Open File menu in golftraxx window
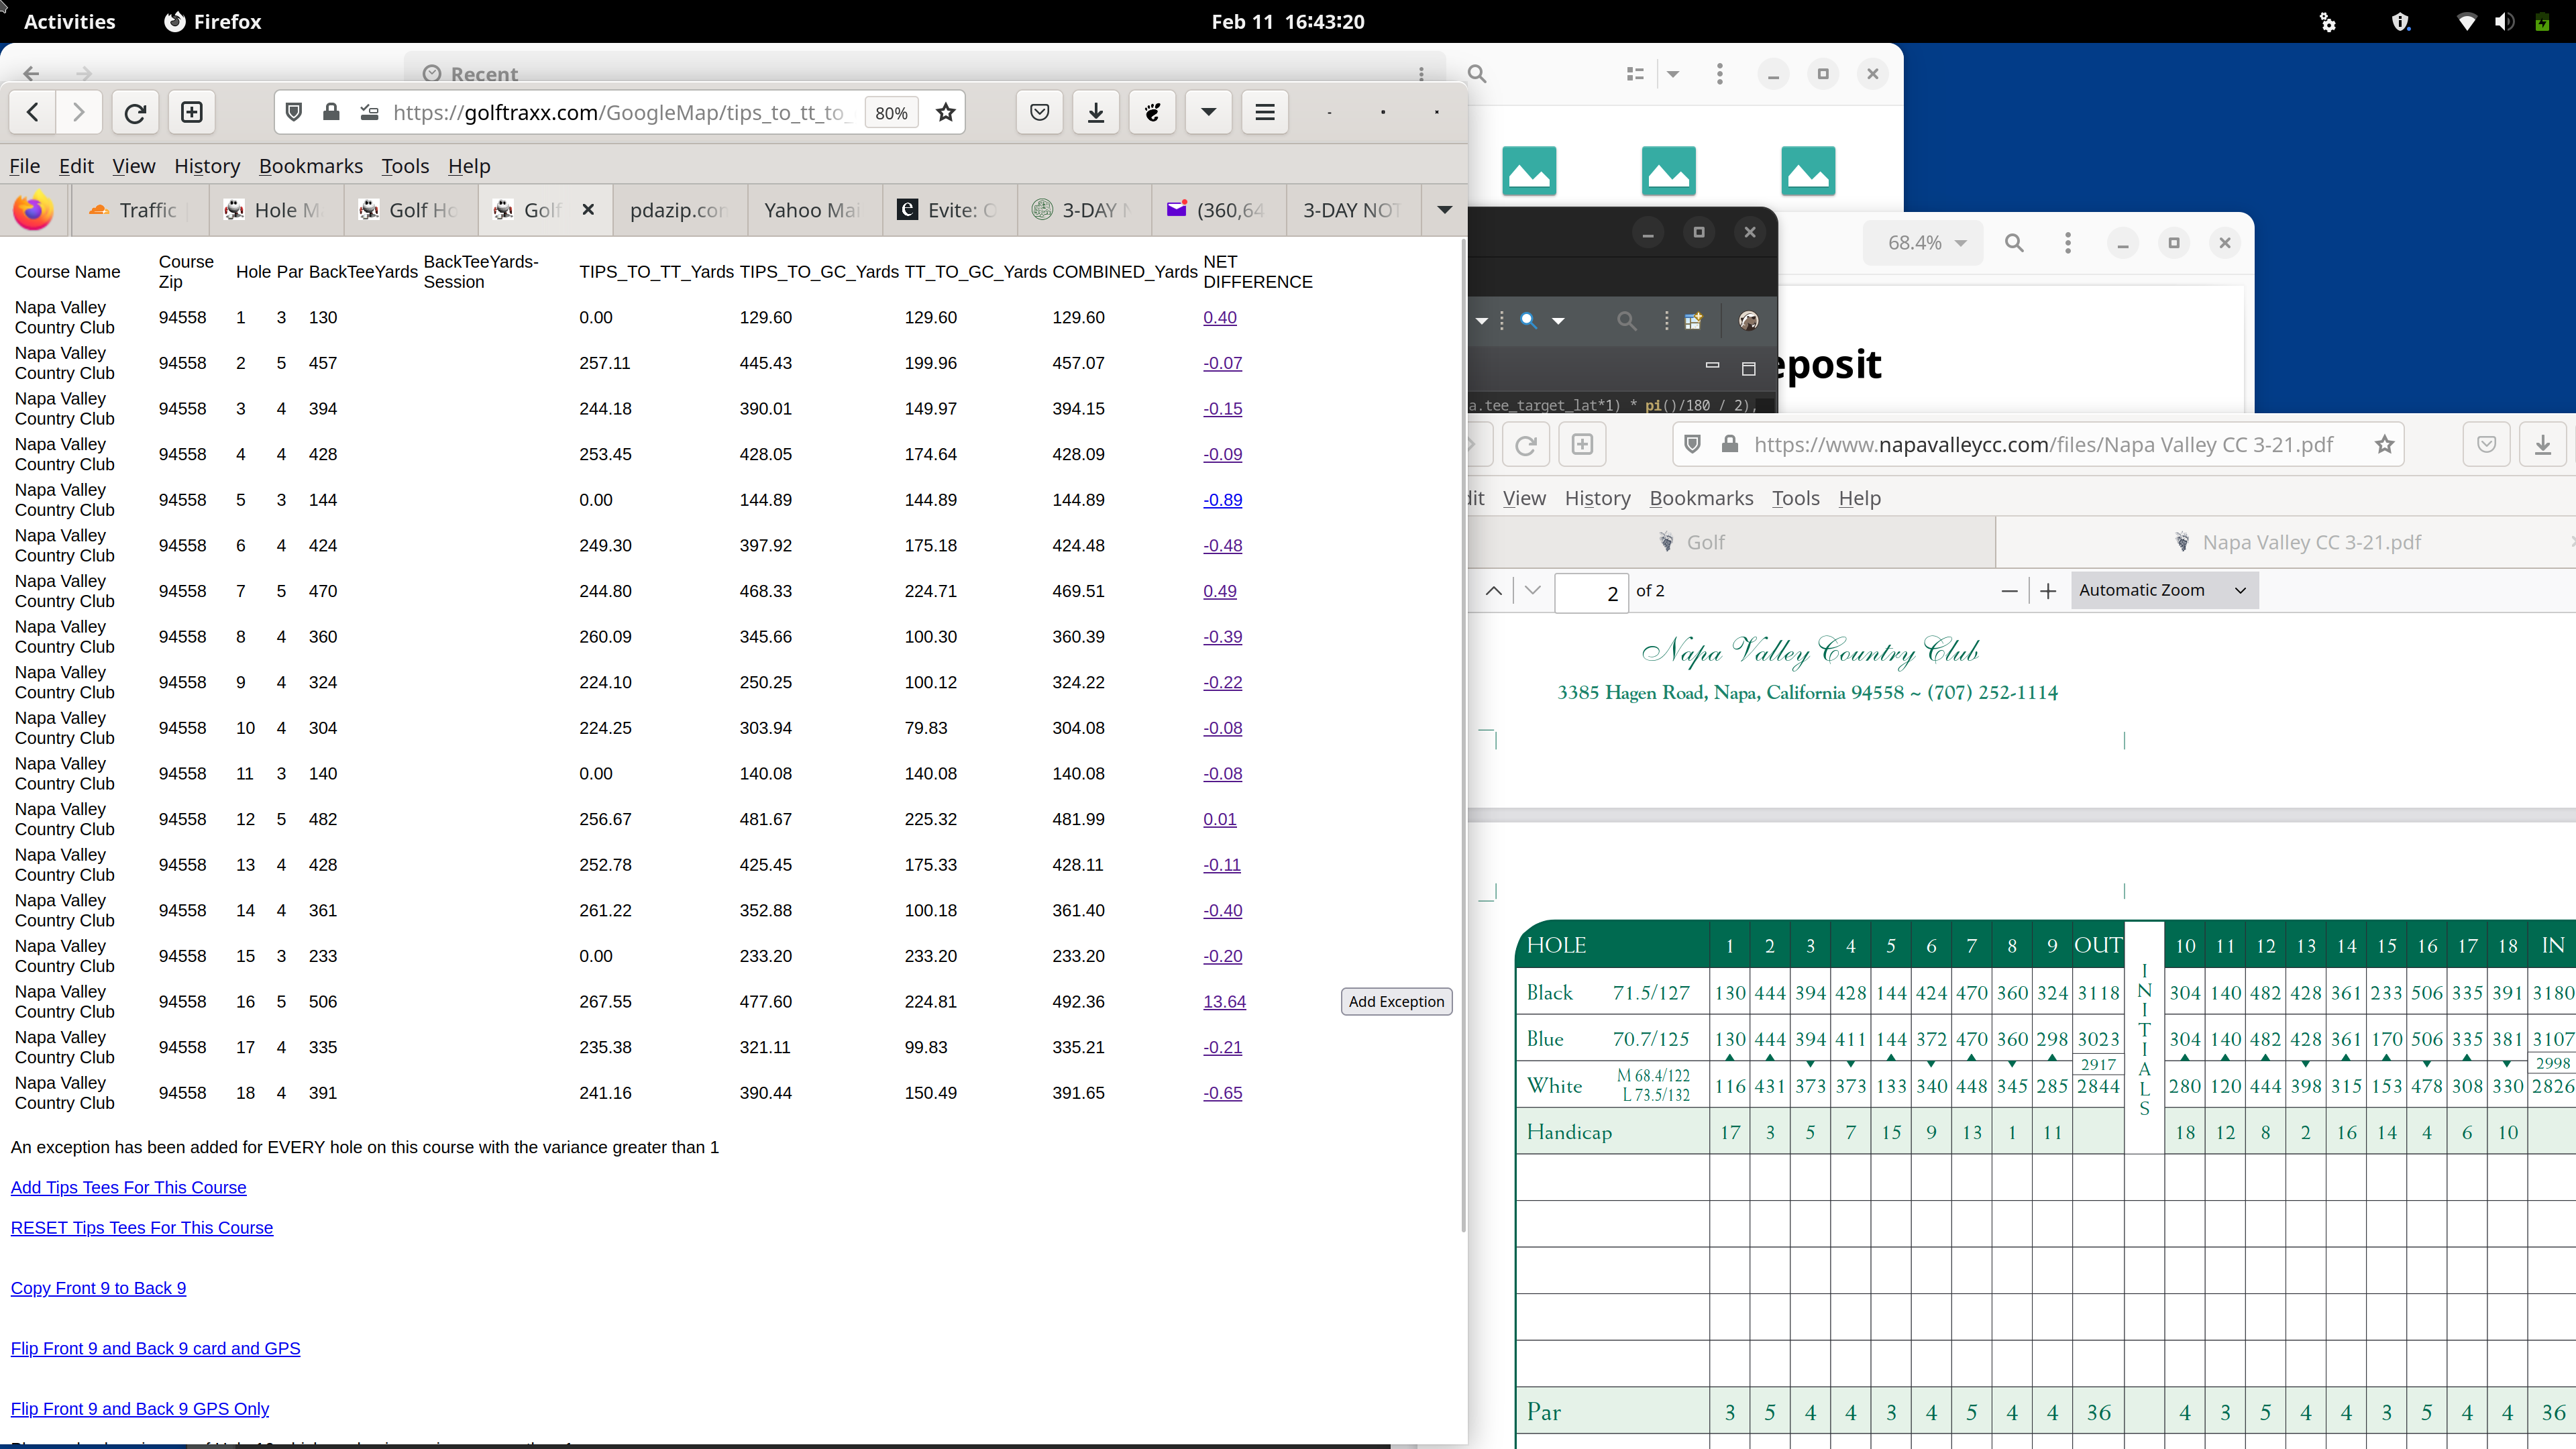Image resolution: width=2576 pixels, height=1449 pixels. coord(25,166)
